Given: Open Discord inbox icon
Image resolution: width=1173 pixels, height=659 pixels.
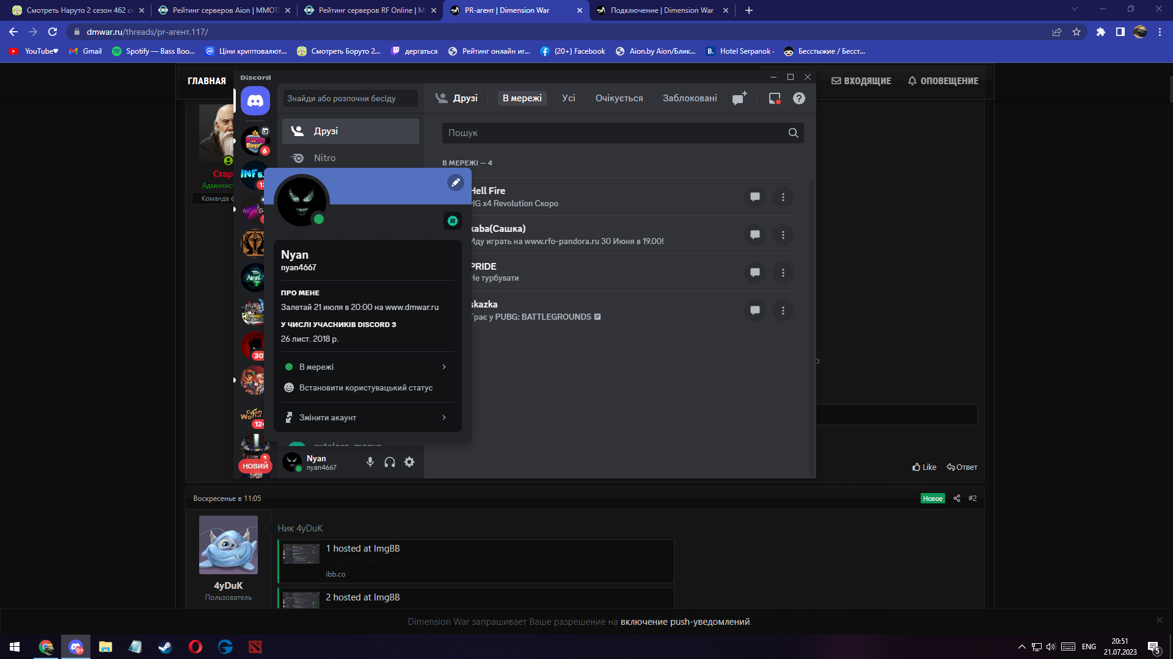Looking at the screenshot, I should coord(775,98).
